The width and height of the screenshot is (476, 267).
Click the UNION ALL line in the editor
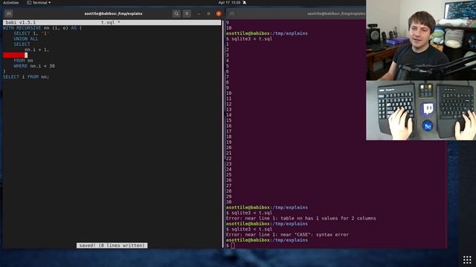point(26,39)
